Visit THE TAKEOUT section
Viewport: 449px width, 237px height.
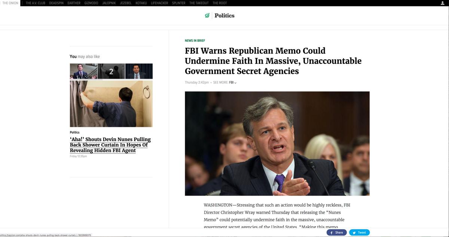(x=198, y=3)
